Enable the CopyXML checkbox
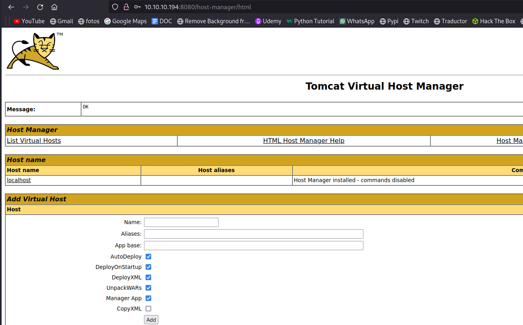This screenshot has height=325, width=523. pyautogui.click(x=148, y=309)
